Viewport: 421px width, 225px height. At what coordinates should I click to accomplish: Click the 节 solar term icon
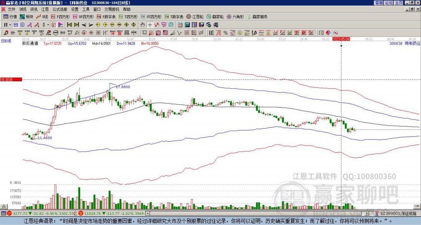click(x=164, y=25)
